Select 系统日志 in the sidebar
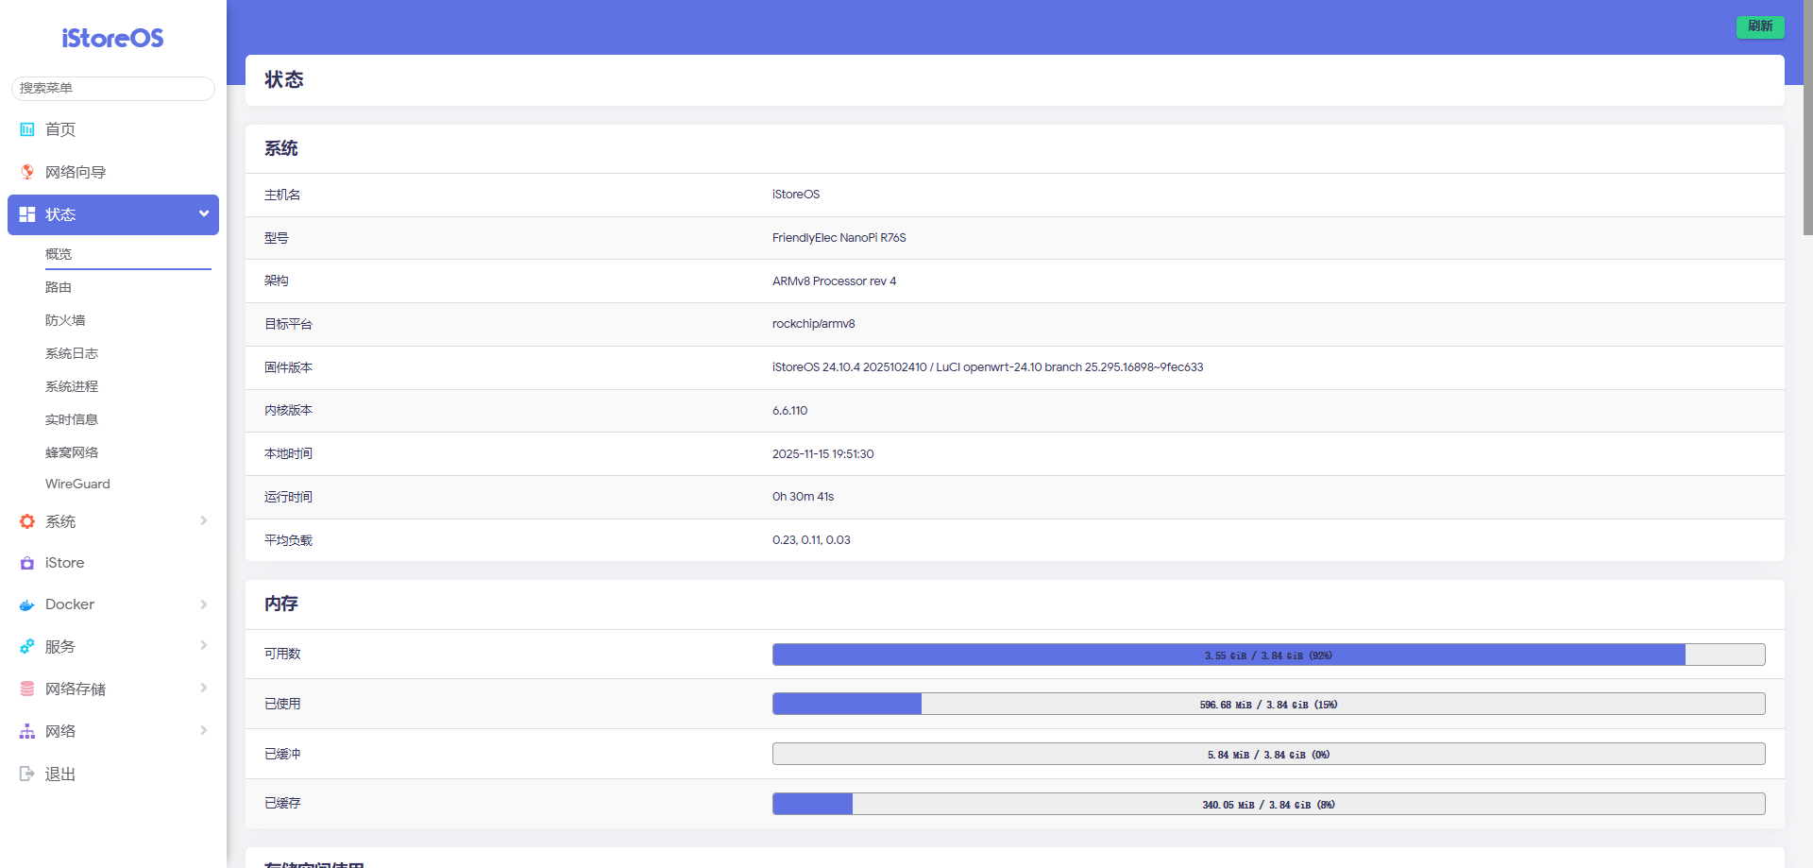 pos(72,353)
